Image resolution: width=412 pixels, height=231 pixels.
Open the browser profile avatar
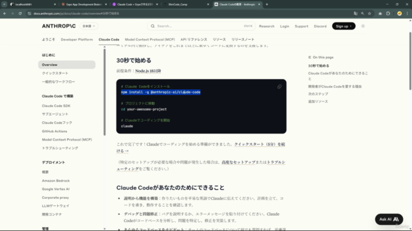point(399,13)
